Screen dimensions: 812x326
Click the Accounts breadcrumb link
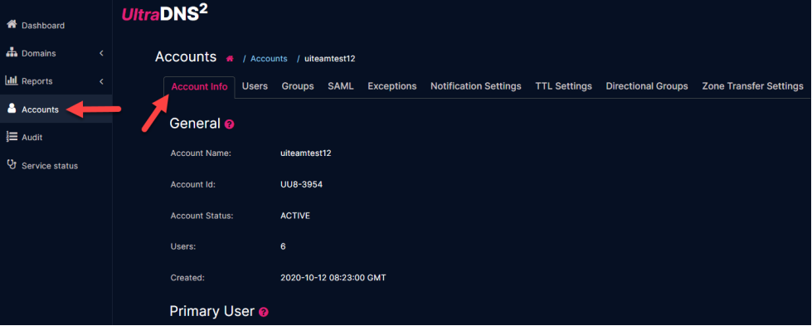coord(269,59)
